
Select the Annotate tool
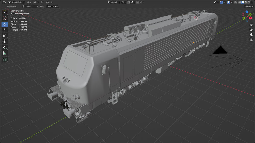click(5, 48)
